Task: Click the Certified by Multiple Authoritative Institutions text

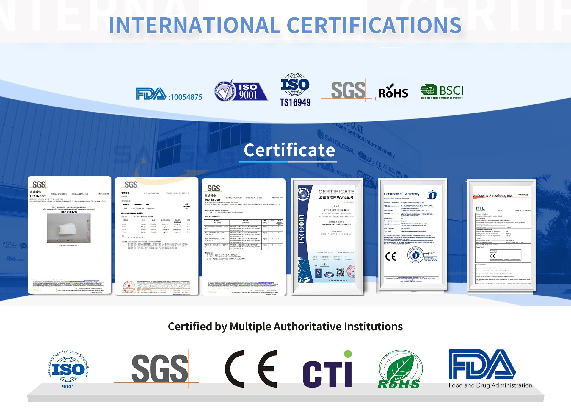Action: coord(285,327)
